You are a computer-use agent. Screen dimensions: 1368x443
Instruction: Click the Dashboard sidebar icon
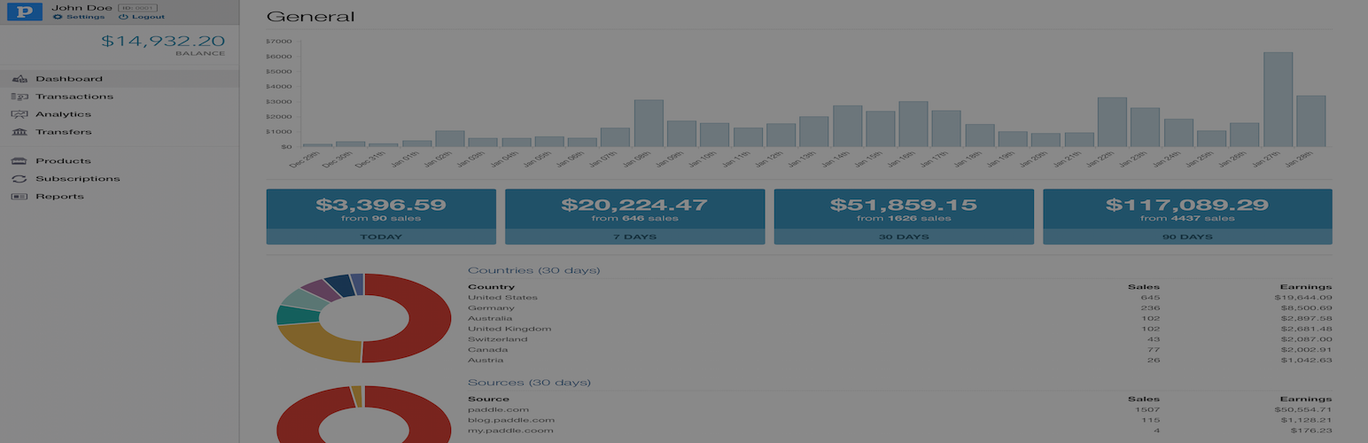(19, 79)
